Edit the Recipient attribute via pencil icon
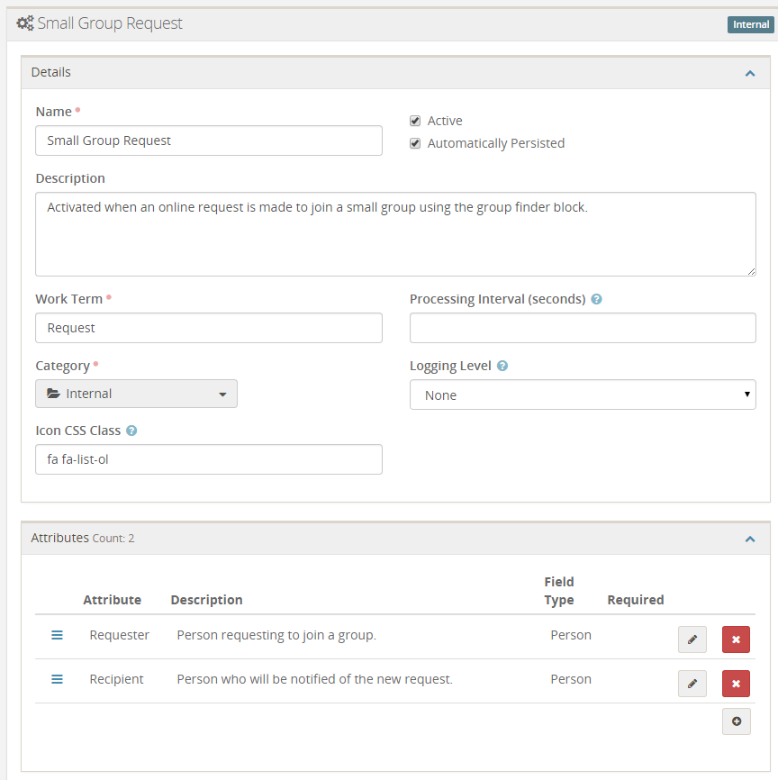The image size is (778, 780). (692, 684)
